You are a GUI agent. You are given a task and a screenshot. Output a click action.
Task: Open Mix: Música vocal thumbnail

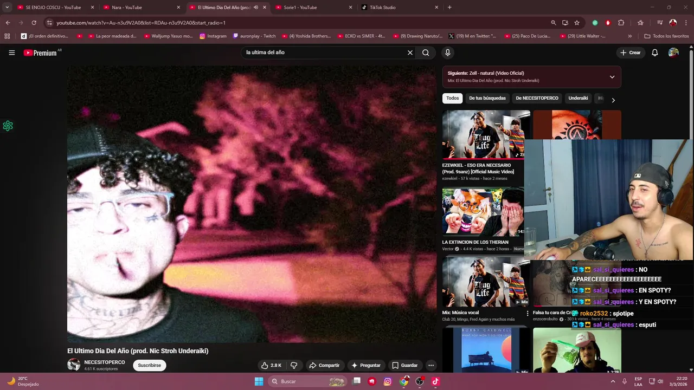click(x=486, y=282)
